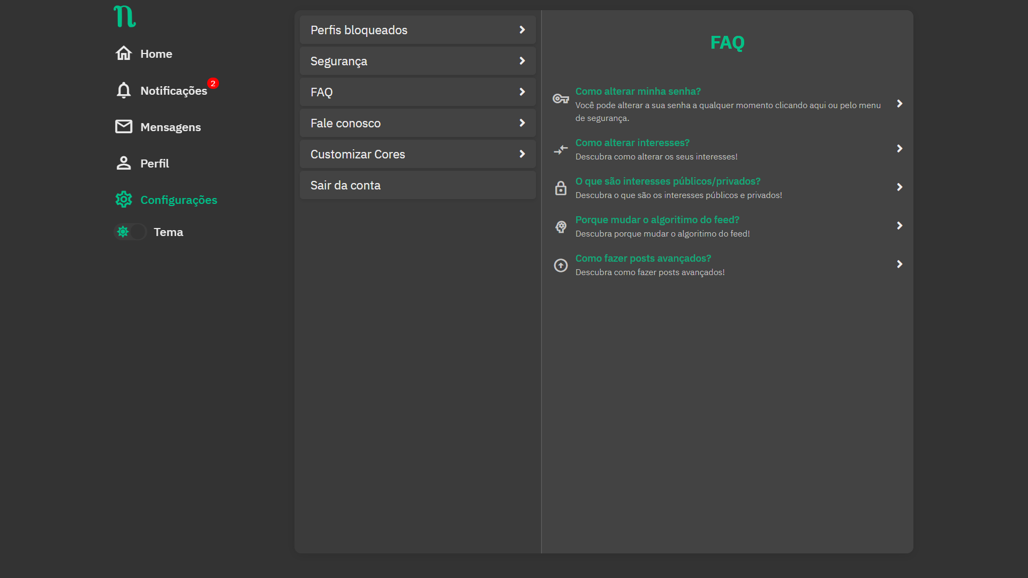Open the Mensagens envelope icon

(124, 127)
